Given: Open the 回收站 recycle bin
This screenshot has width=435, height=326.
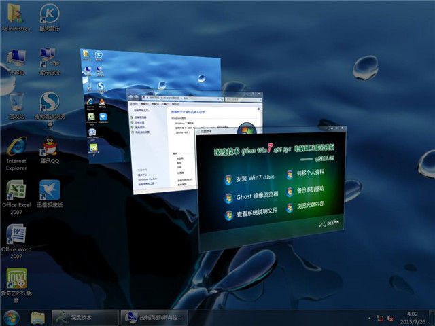Looking at the screenshot, I should [16, 106].
